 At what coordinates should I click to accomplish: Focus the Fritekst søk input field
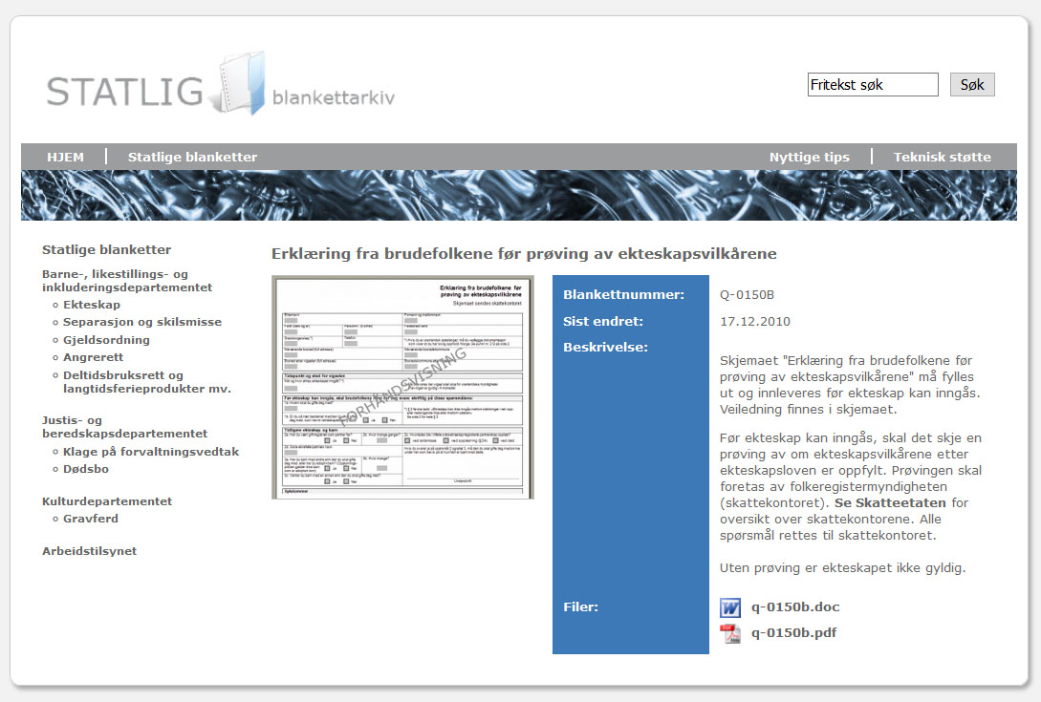tap(873, 85)
